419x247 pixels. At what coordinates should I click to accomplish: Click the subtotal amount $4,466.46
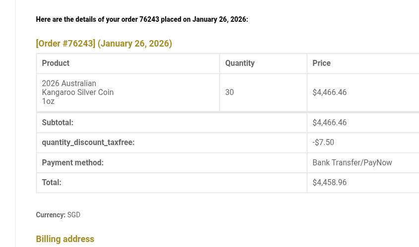[x=329, y=122]
